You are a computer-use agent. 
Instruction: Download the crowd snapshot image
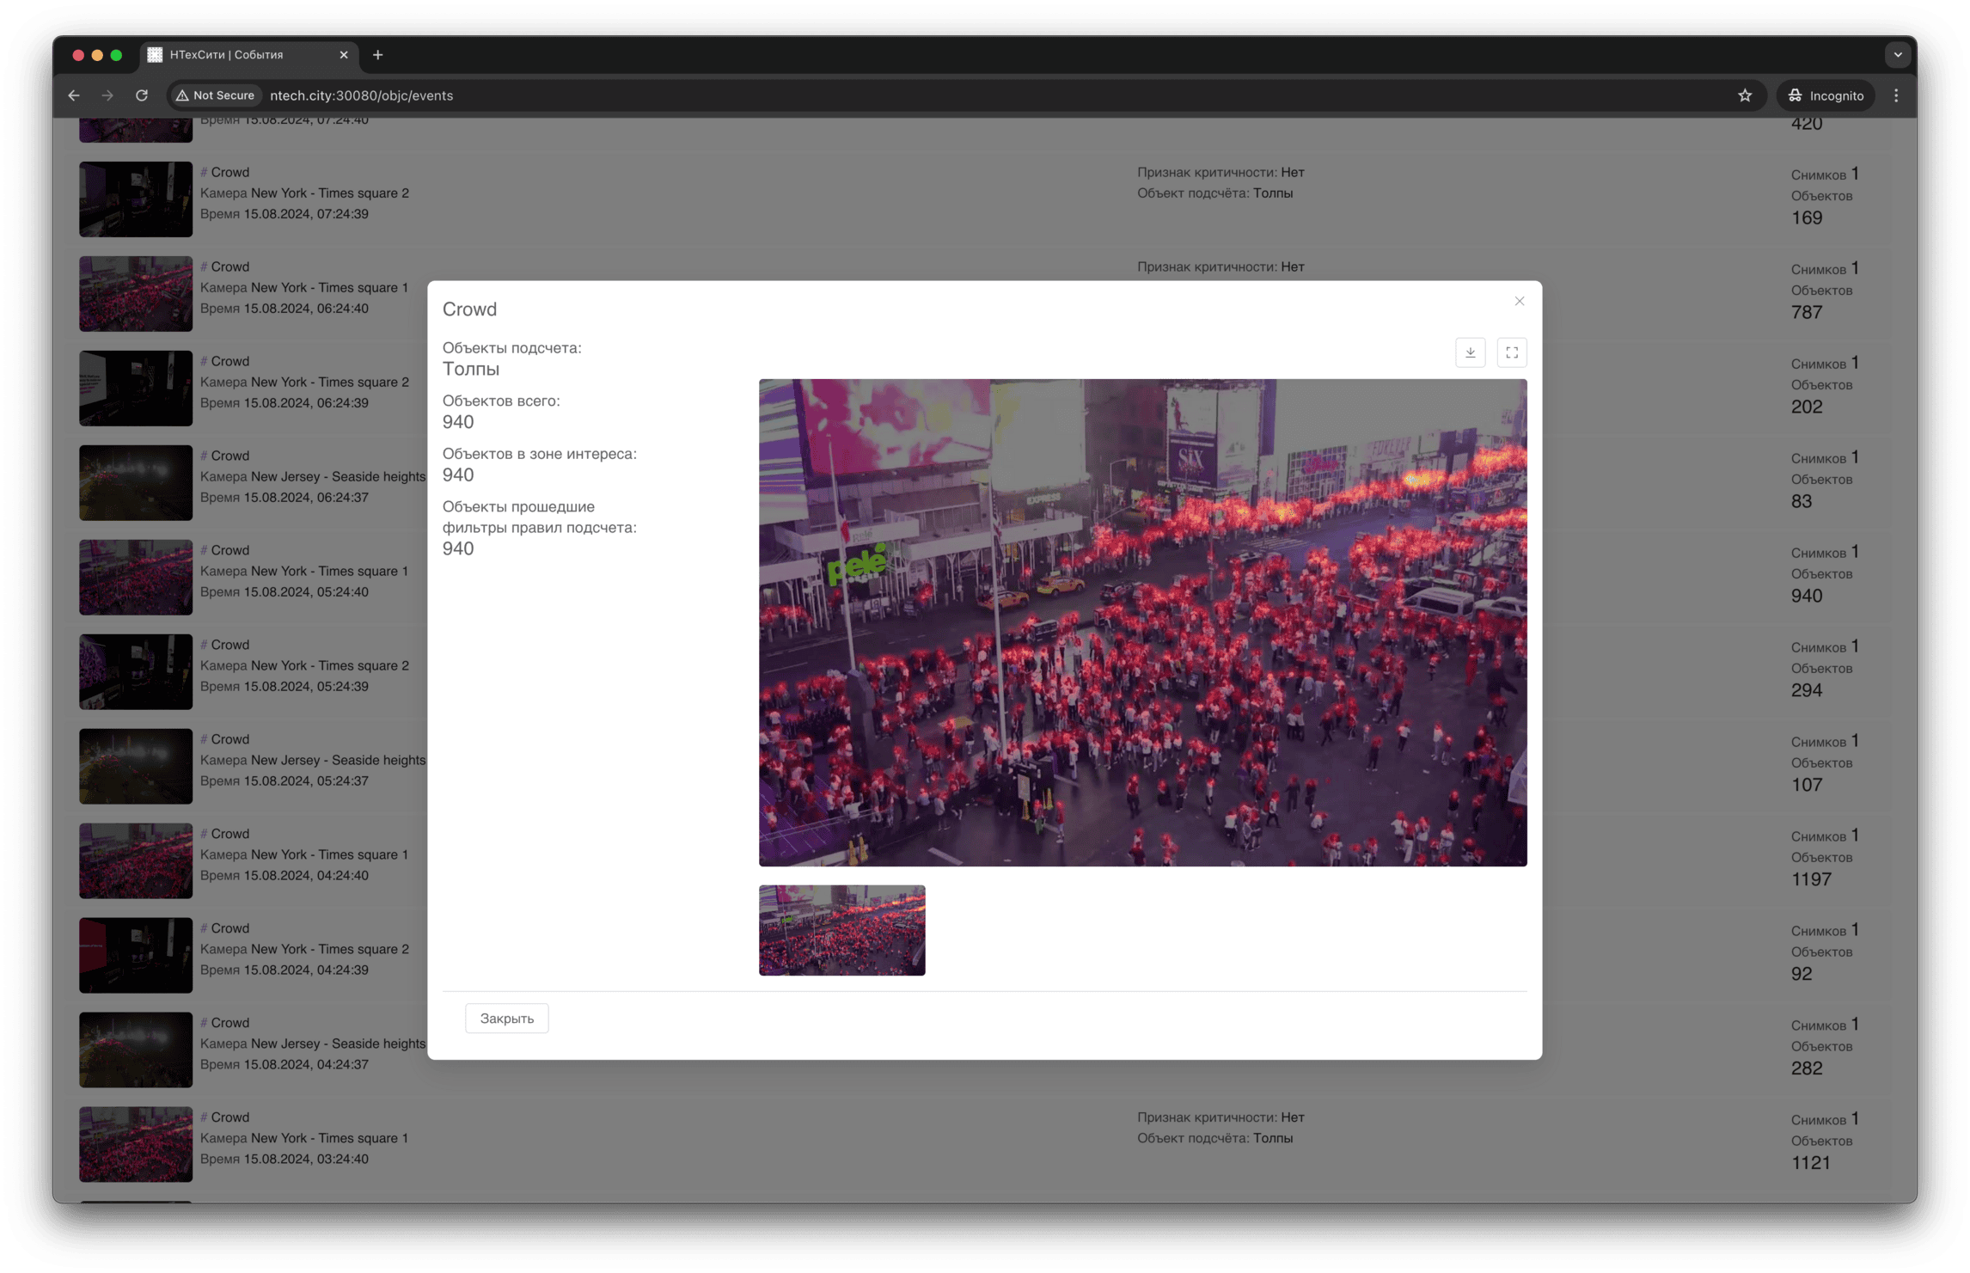tap(1470, 352)
